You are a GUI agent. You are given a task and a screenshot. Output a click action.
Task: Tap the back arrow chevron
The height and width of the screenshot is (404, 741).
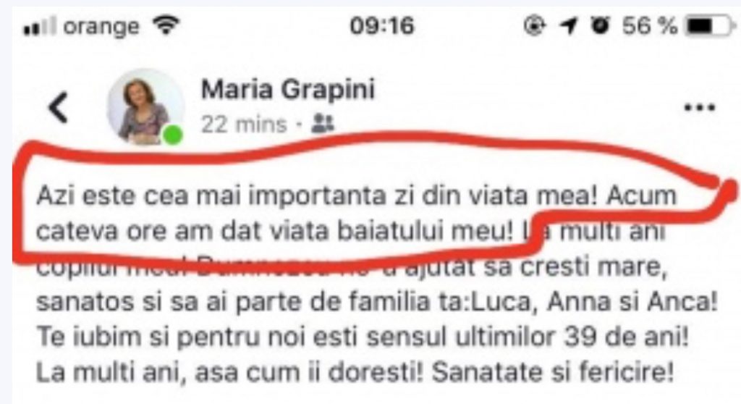59,107
